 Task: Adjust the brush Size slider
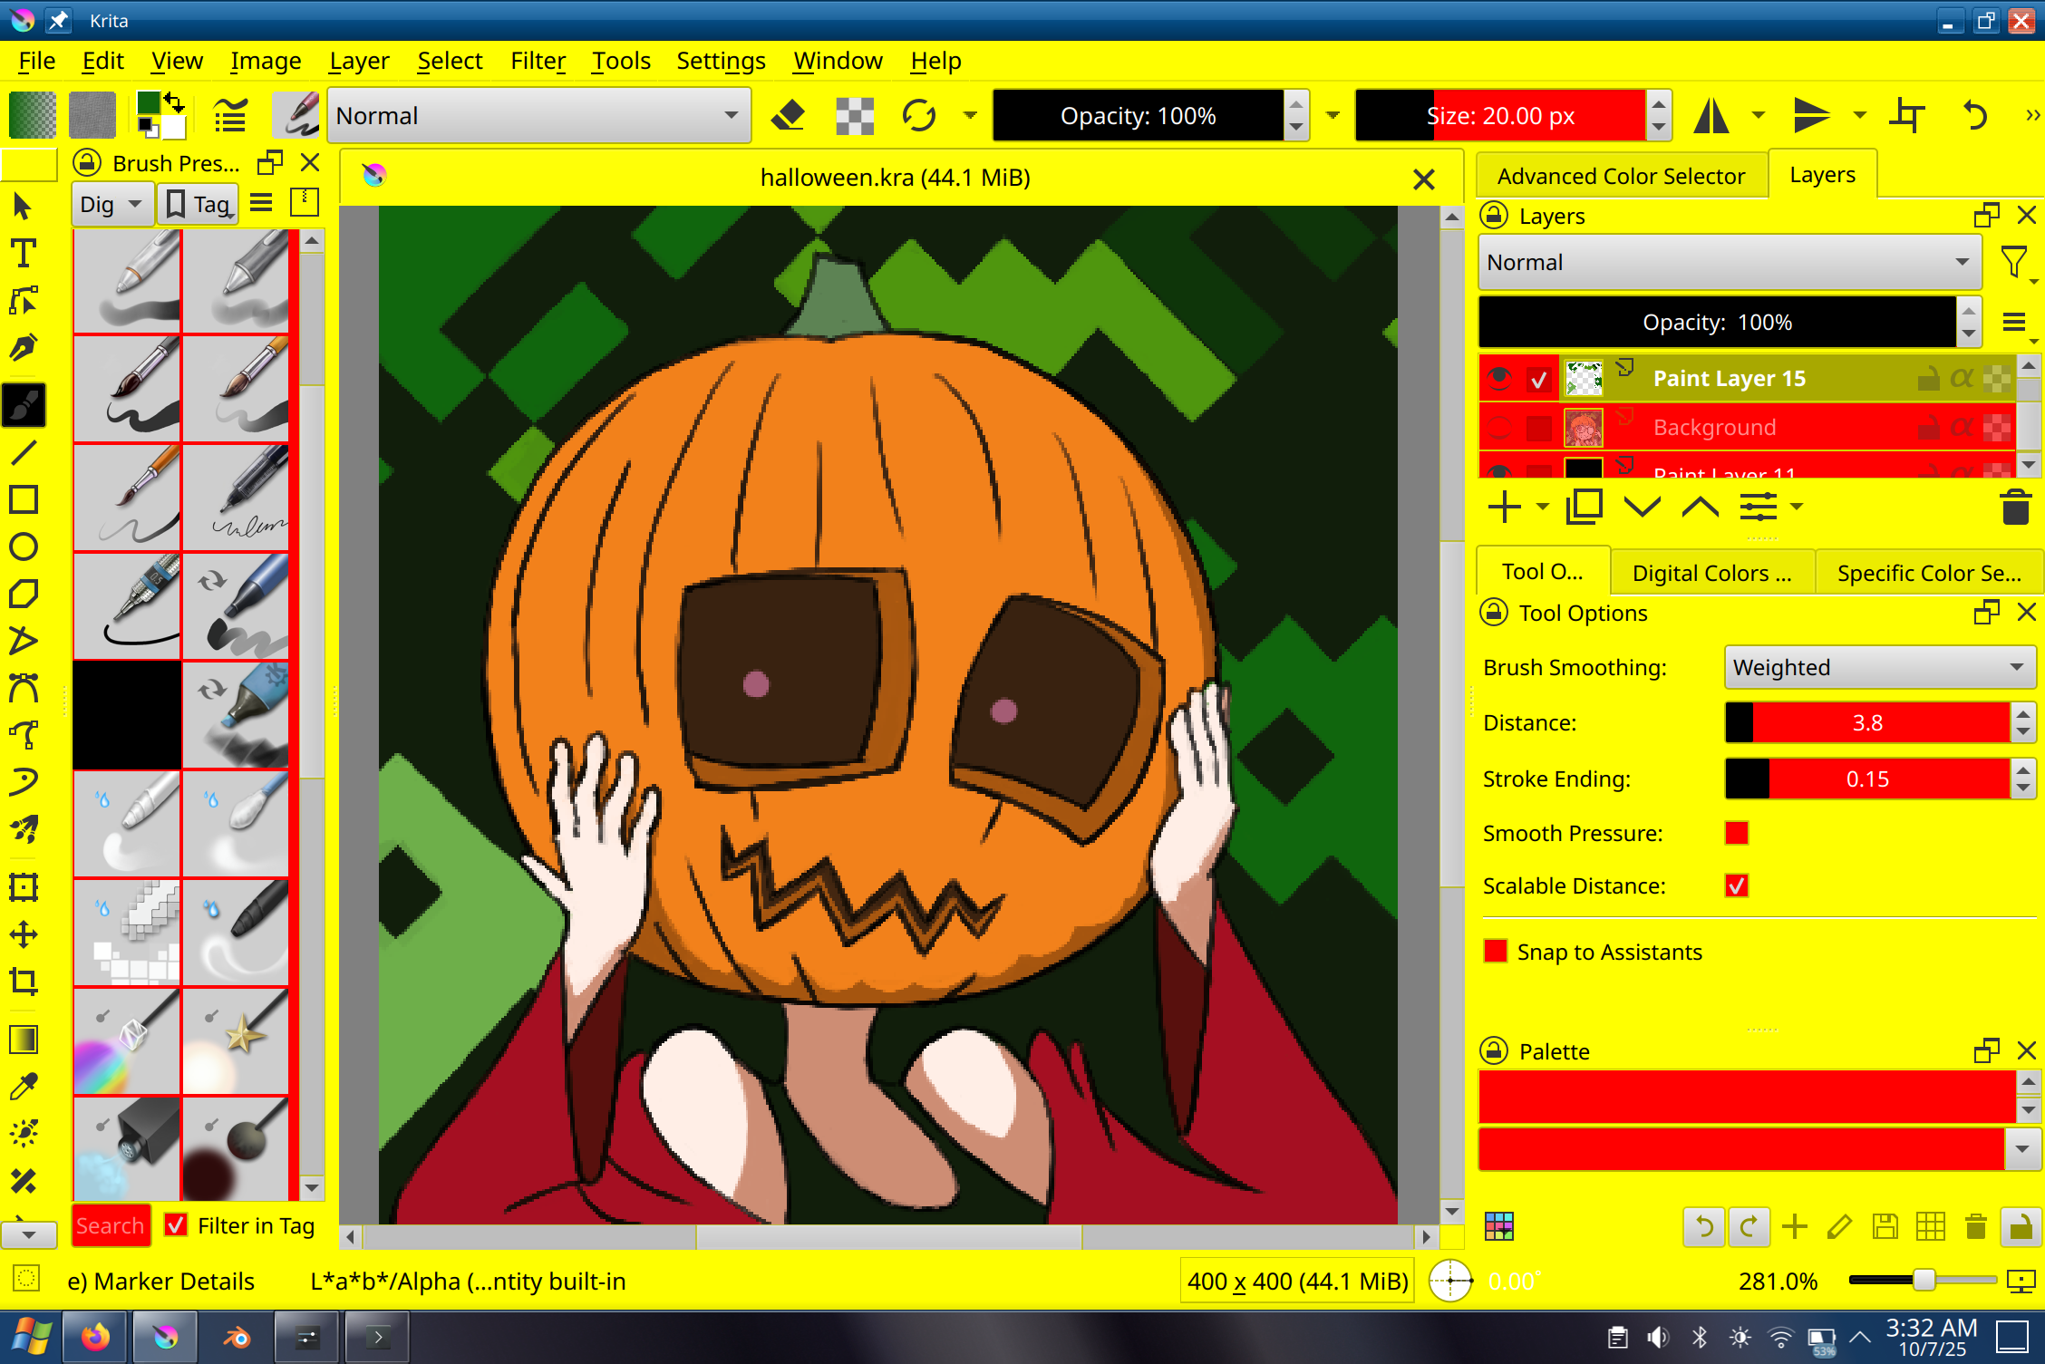tap(1500, 116)
